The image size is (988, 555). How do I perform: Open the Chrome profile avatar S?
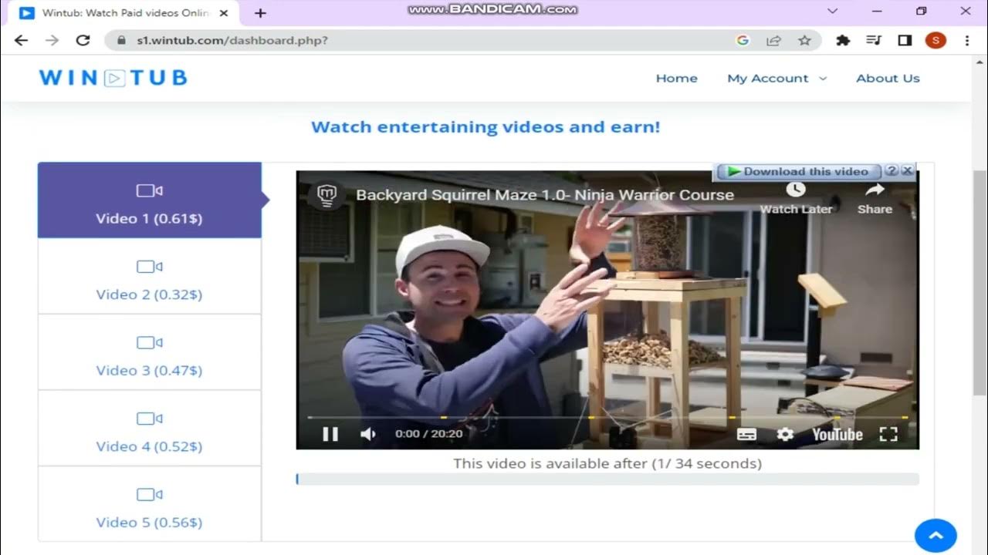[936, 40]
